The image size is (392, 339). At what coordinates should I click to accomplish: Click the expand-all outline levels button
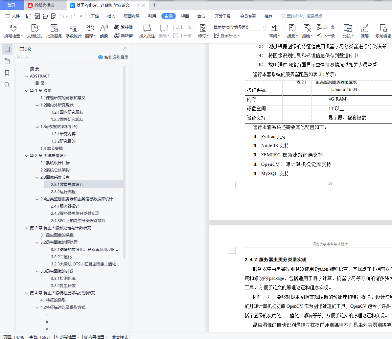tap(35, 57)
